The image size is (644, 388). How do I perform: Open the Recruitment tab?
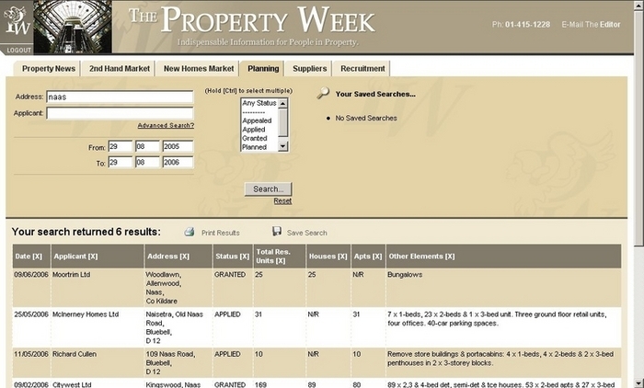tap(362, 69)
